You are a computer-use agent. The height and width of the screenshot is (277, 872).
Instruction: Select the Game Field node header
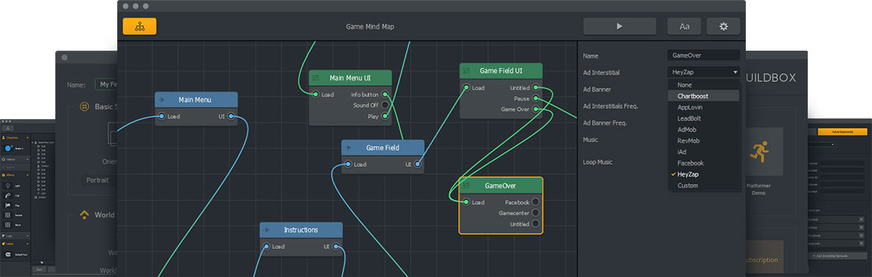pos(382,147)
